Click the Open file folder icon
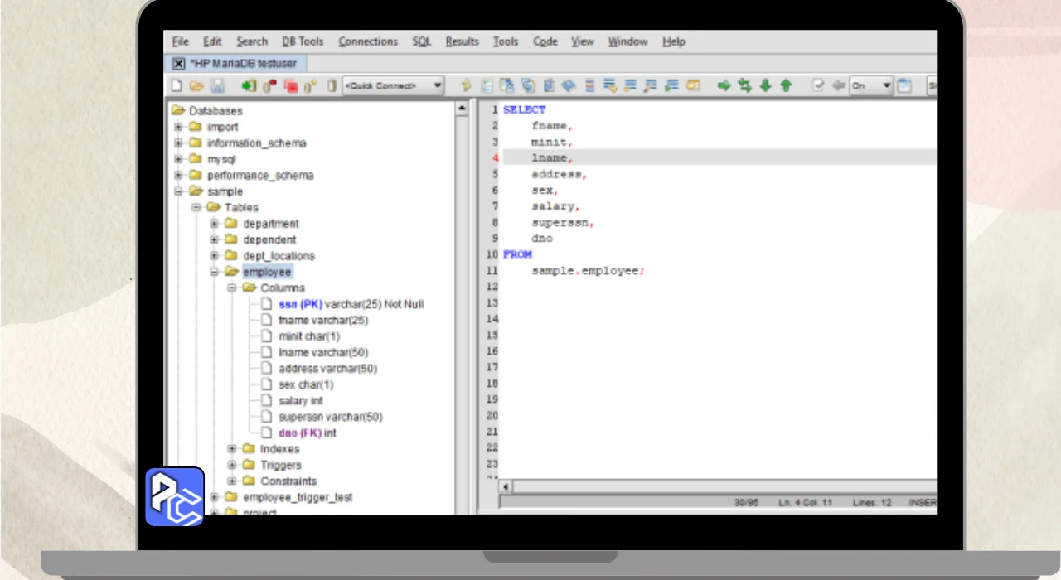1061x580 pixels. pos(196,85)
